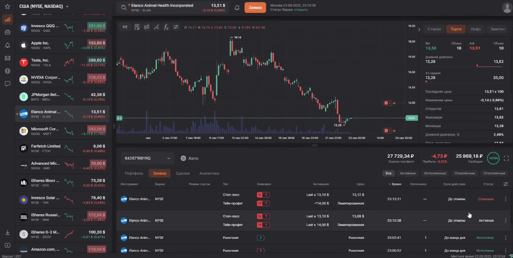Collapse side panel with chevron arrow
The height and width of the screenshot is (258, 513).
point(419,29)
